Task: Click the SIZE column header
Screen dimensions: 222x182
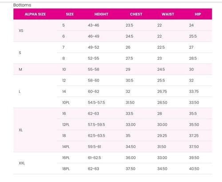Action: 70,14
